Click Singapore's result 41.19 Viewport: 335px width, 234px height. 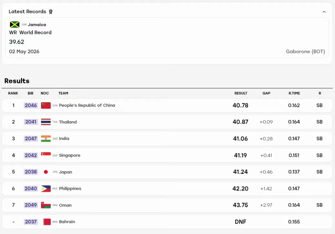point(240,155)
